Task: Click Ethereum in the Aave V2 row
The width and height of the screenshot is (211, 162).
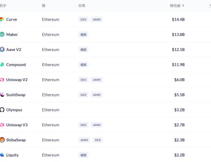Action: (x=51, y=50)
